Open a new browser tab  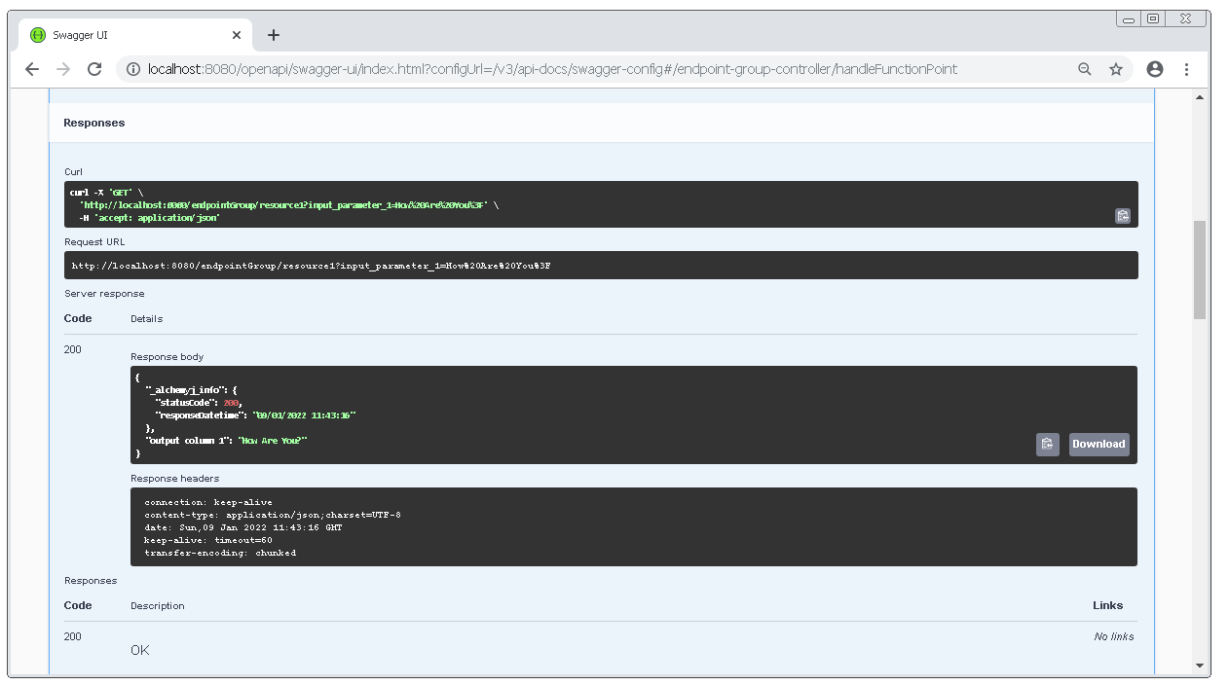click(274, 35)
